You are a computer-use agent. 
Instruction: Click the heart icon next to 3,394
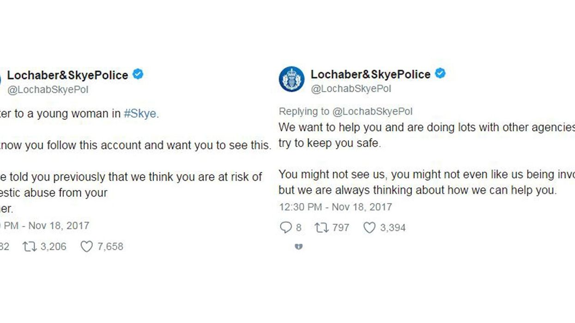point(369,227)
